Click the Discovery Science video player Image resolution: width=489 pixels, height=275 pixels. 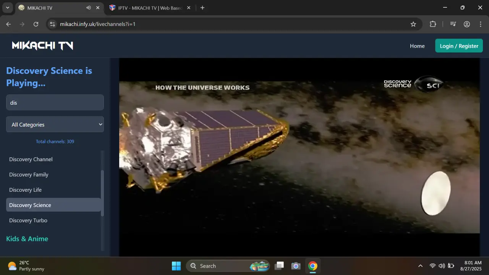(299, 157)
